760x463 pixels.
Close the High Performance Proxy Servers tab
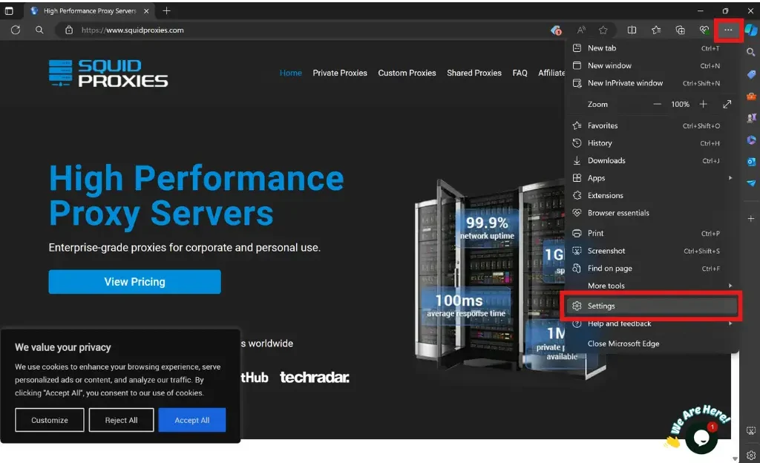click(x=146, y=10)
